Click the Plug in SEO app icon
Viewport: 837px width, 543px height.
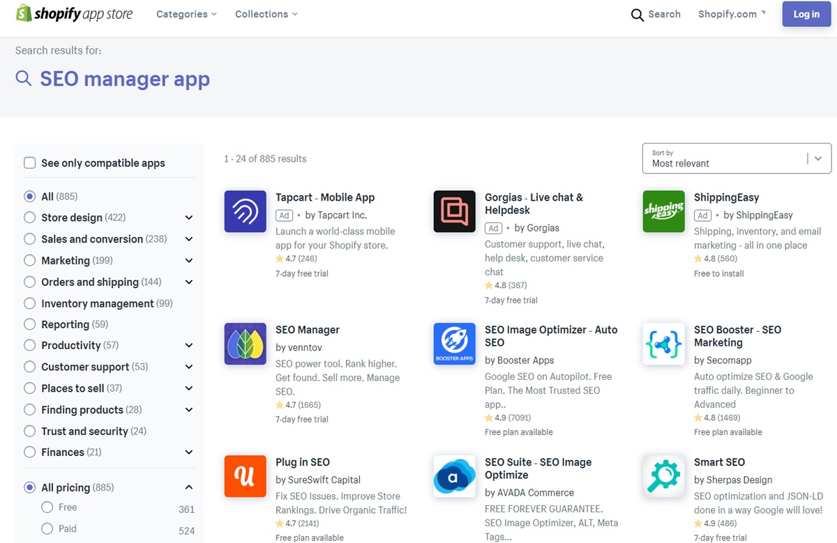coord(245,476)
